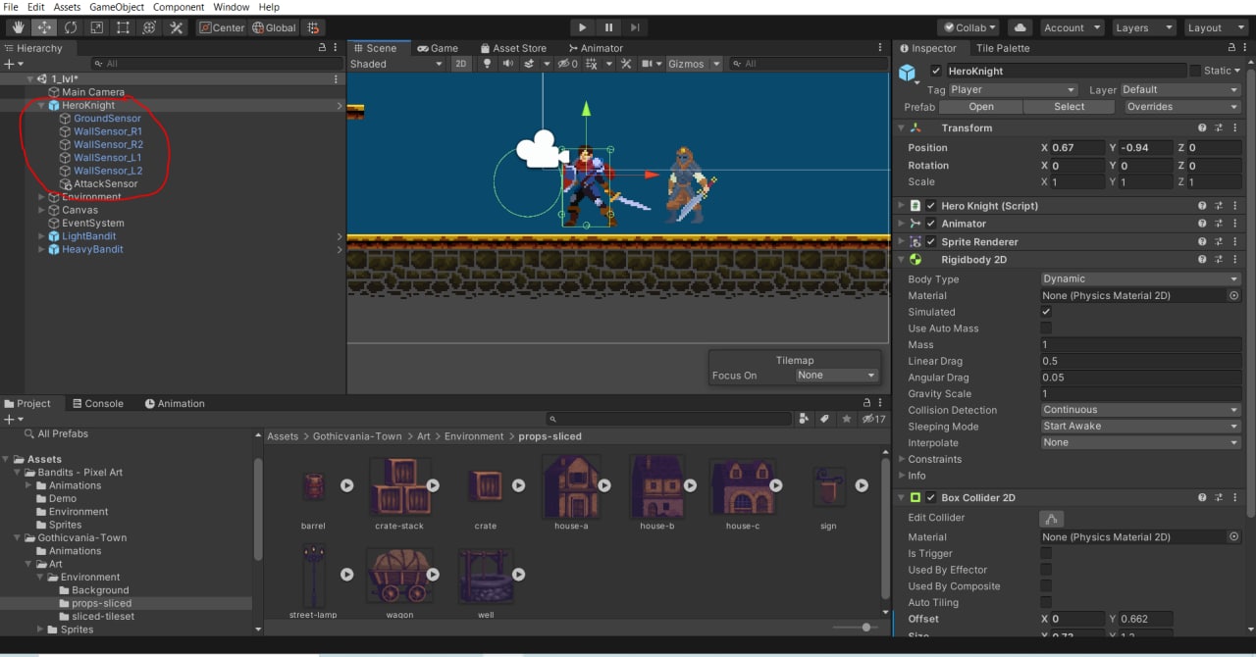Toggle the Static checkbox

coord(1194,71)
